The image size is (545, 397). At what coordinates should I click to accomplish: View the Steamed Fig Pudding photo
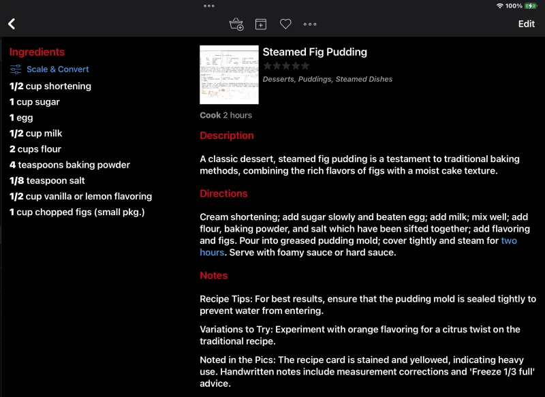229,74
